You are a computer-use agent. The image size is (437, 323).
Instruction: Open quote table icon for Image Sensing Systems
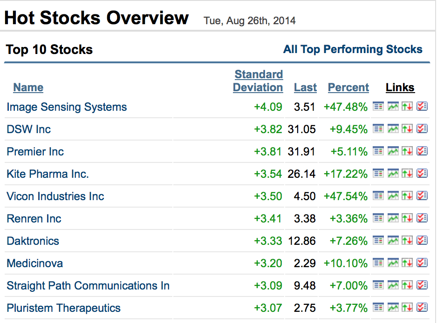[378, 106]
